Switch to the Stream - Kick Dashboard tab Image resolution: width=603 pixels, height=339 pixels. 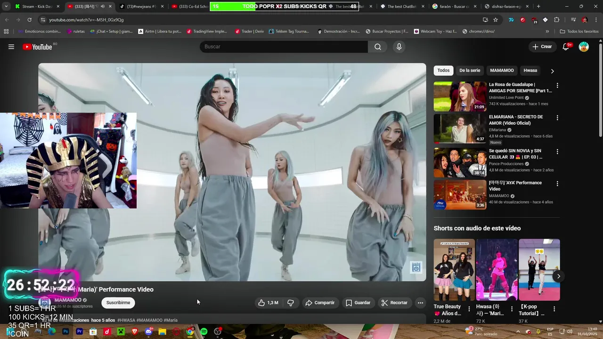37,6
